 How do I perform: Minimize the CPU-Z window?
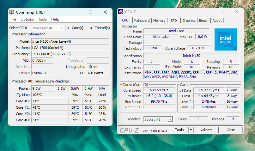pyautogui.click(x=208, y=12)
